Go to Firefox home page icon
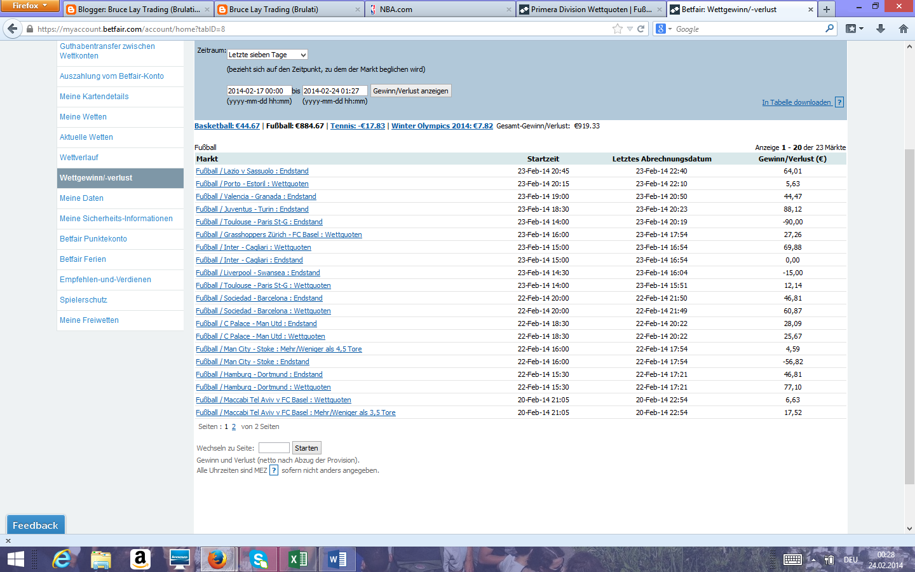Viewport: 915px width, 572px height. (x=904, y=29)
